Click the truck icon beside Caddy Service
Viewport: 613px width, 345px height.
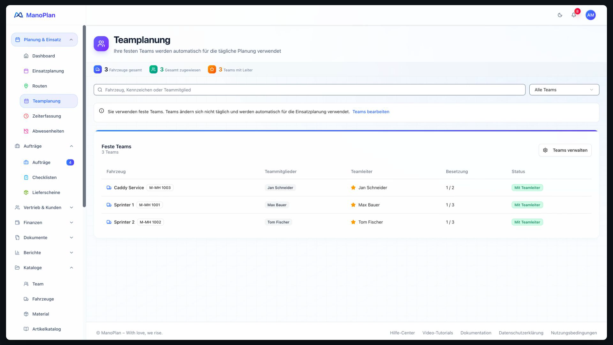109,188
